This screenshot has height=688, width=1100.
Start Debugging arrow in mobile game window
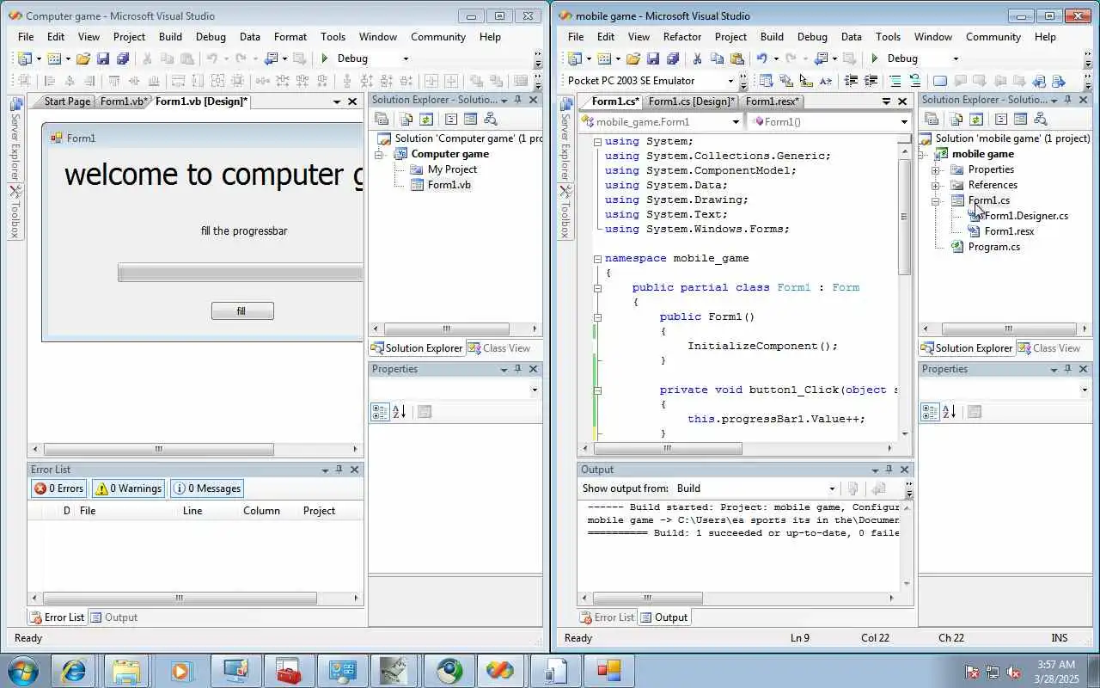tap(874, 58)
